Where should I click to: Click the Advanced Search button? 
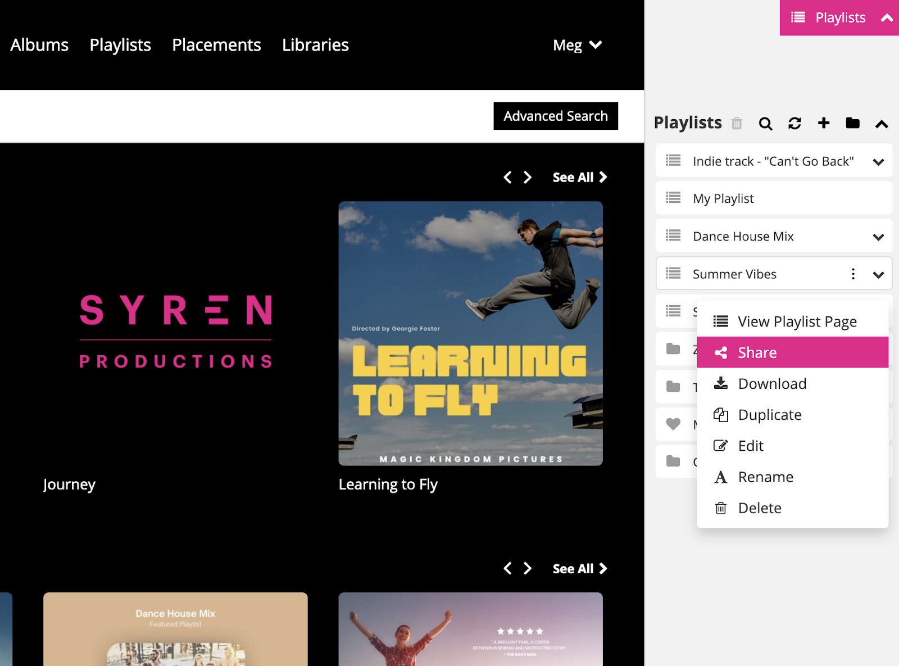tap(555, 116)
